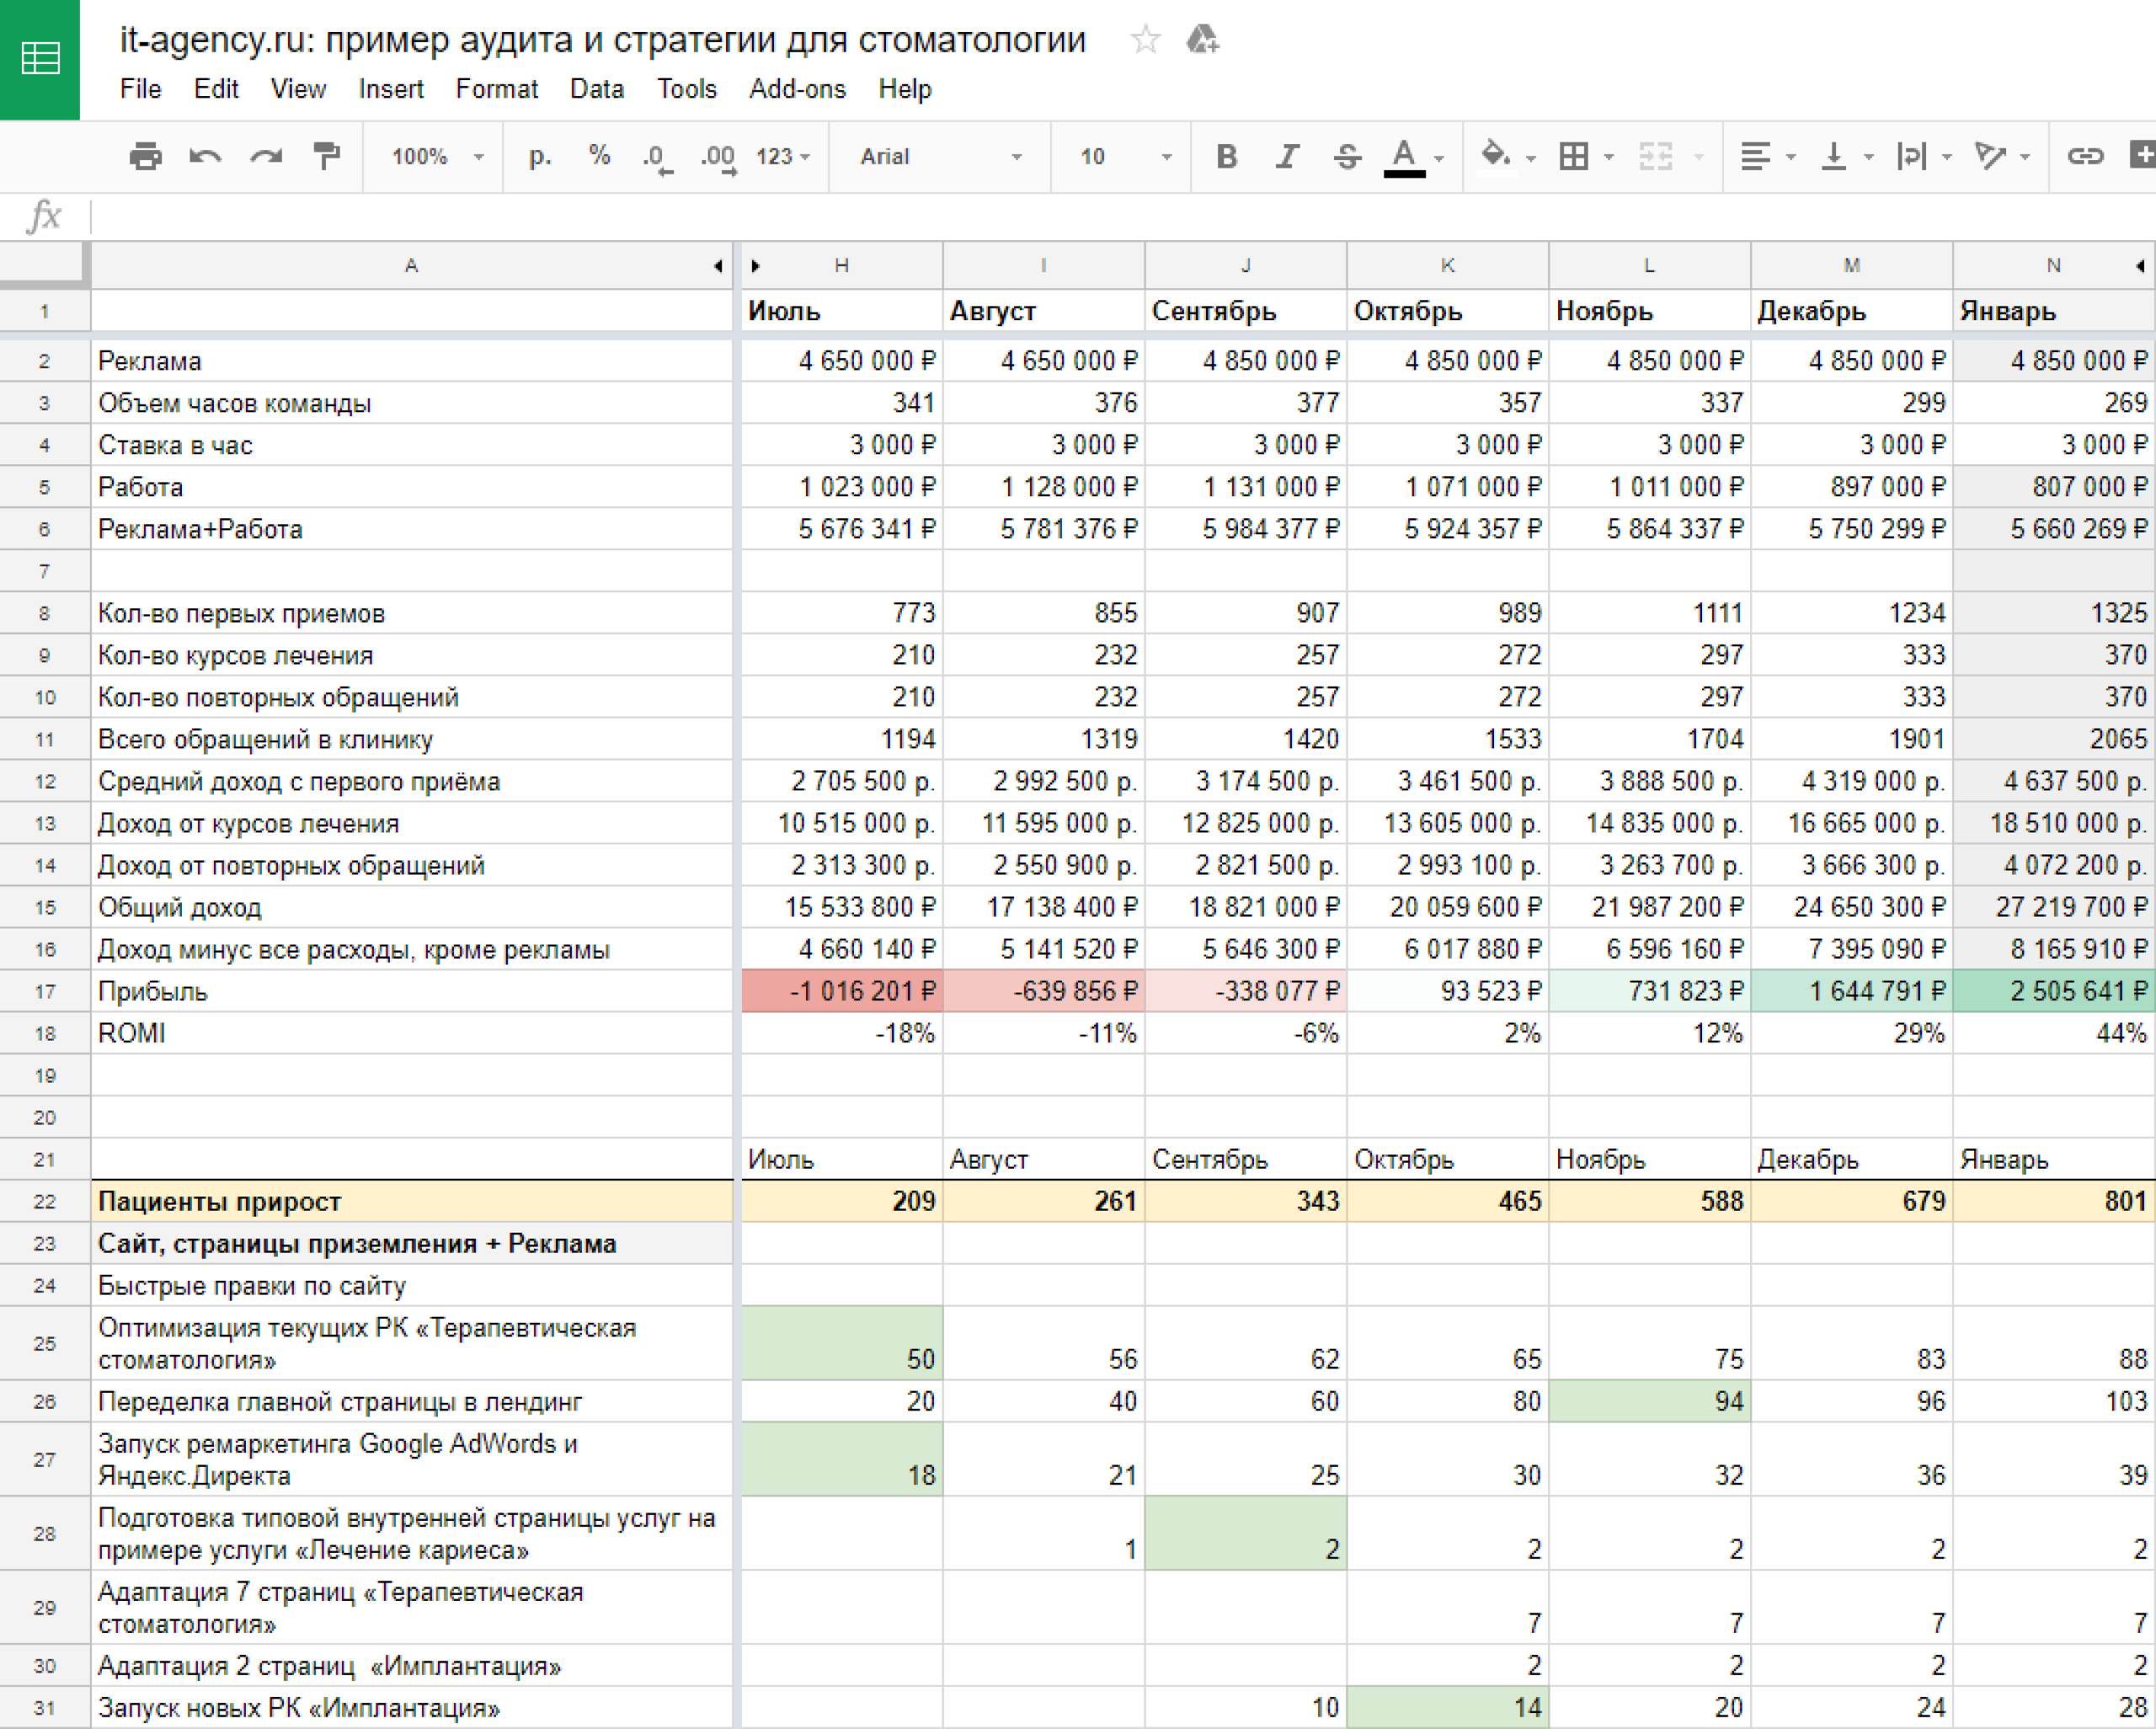
Task: Expand hidden columns arrow next to column A
Action: [x=718, y=265]
